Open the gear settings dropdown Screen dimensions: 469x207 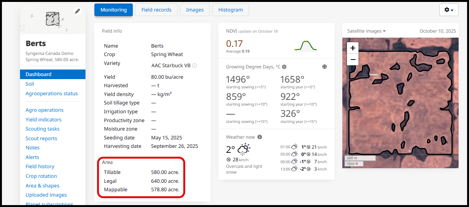point(449,10)
